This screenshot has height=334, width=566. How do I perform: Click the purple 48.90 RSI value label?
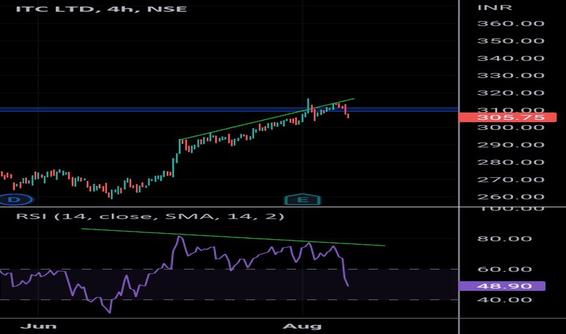(x=502, y=286)
